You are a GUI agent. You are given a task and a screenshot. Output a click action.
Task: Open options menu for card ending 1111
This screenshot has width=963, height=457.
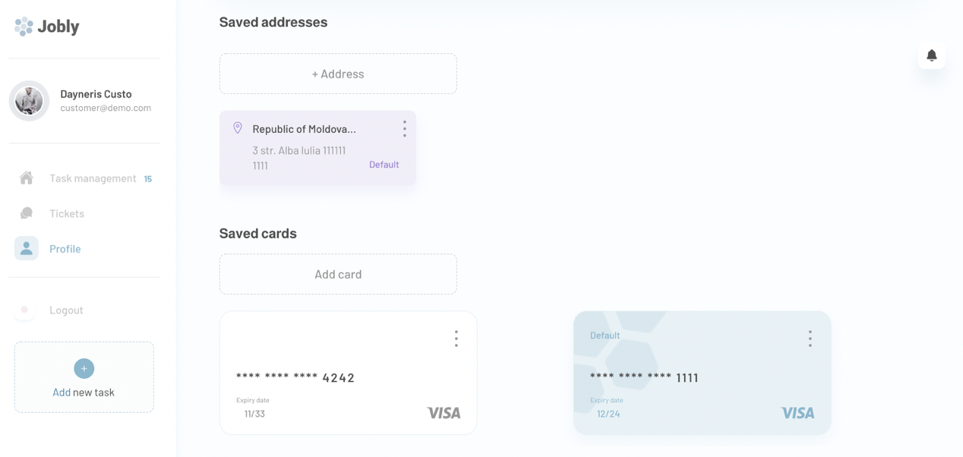(x=810, y=339)
